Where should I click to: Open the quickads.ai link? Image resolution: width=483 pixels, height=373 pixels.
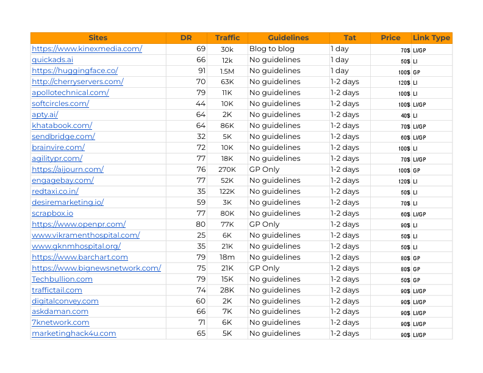click(x=52, y=60)
